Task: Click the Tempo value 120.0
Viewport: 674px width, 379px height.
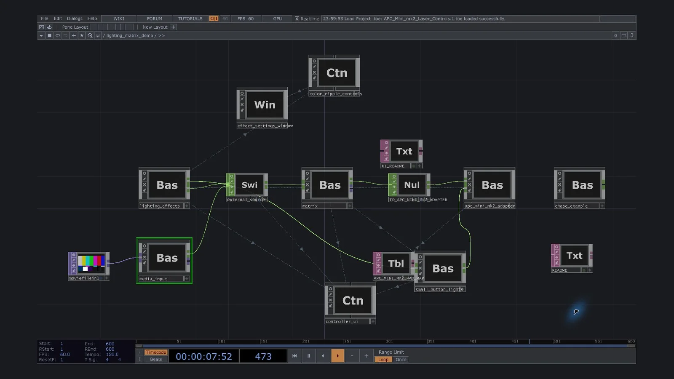Action: click(112, 355)
